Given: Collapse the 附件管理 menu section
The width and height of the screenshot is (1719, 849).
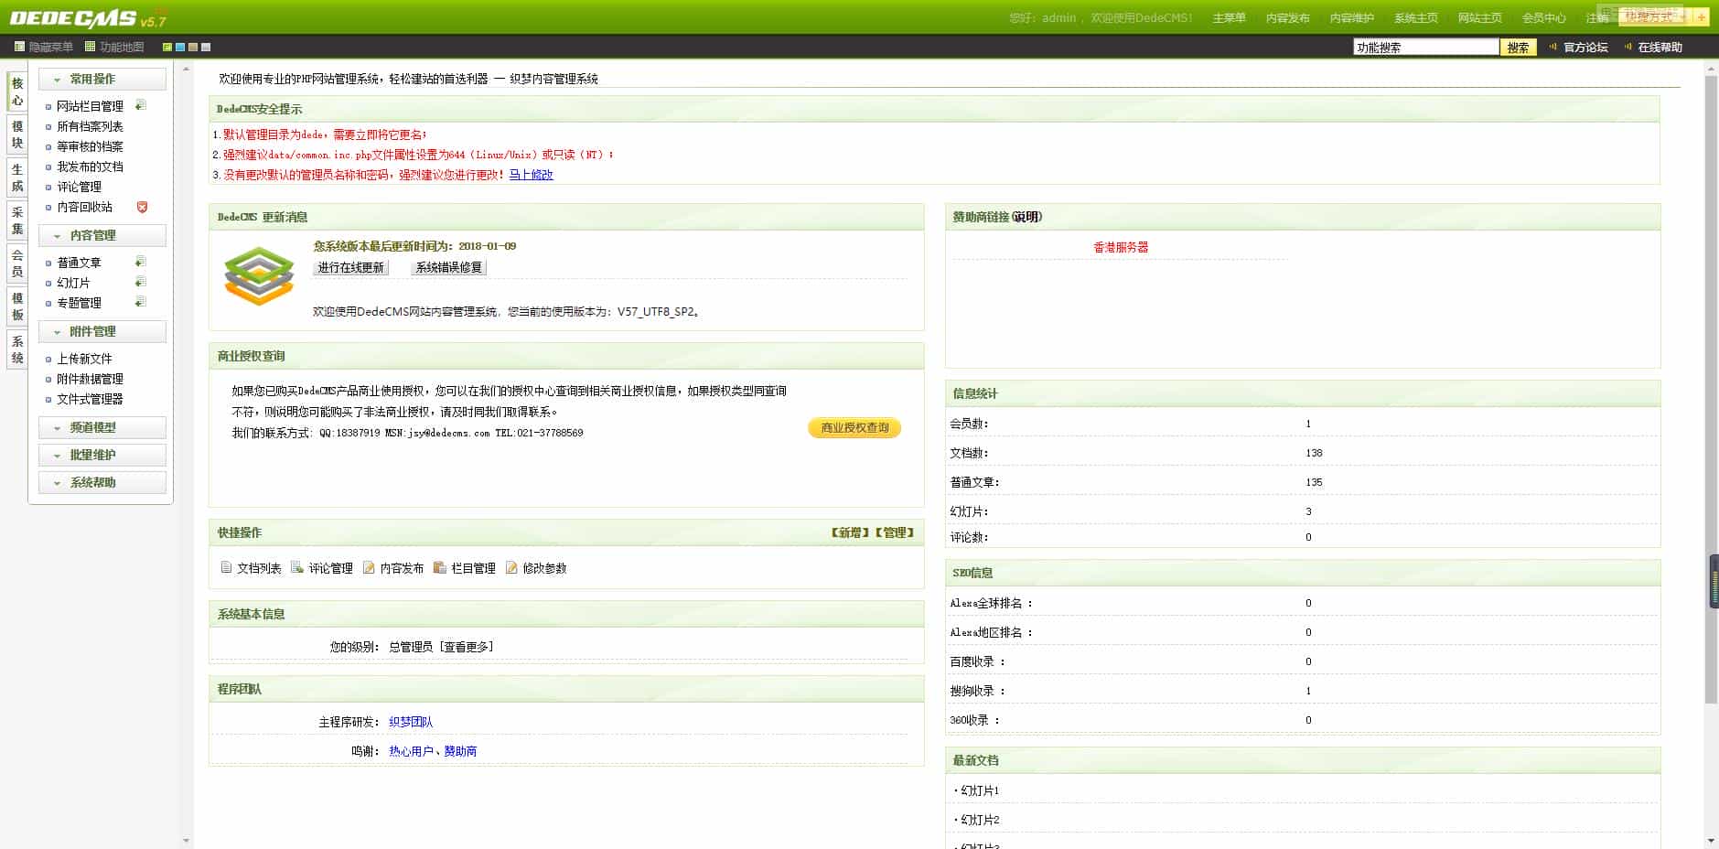Looking at the screenshot, I should (102, 331).
